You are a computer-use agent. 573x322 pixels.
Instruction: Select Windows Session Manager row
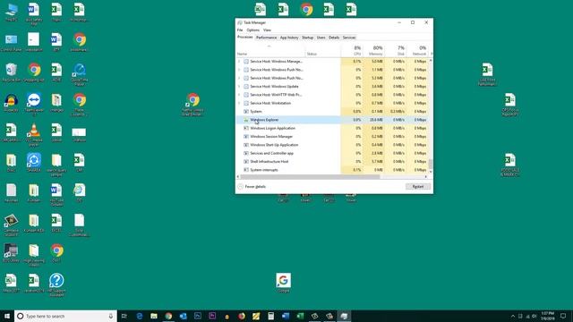tap(332, 137)
